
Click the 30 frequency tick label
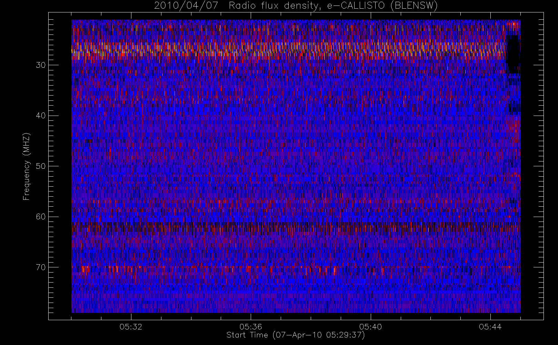(41, 65)
